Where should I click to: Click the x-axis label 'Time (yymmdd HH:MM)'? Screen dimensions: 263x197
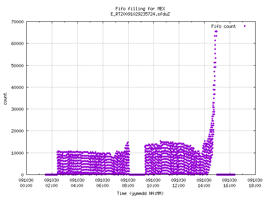[x=140, y=193]
